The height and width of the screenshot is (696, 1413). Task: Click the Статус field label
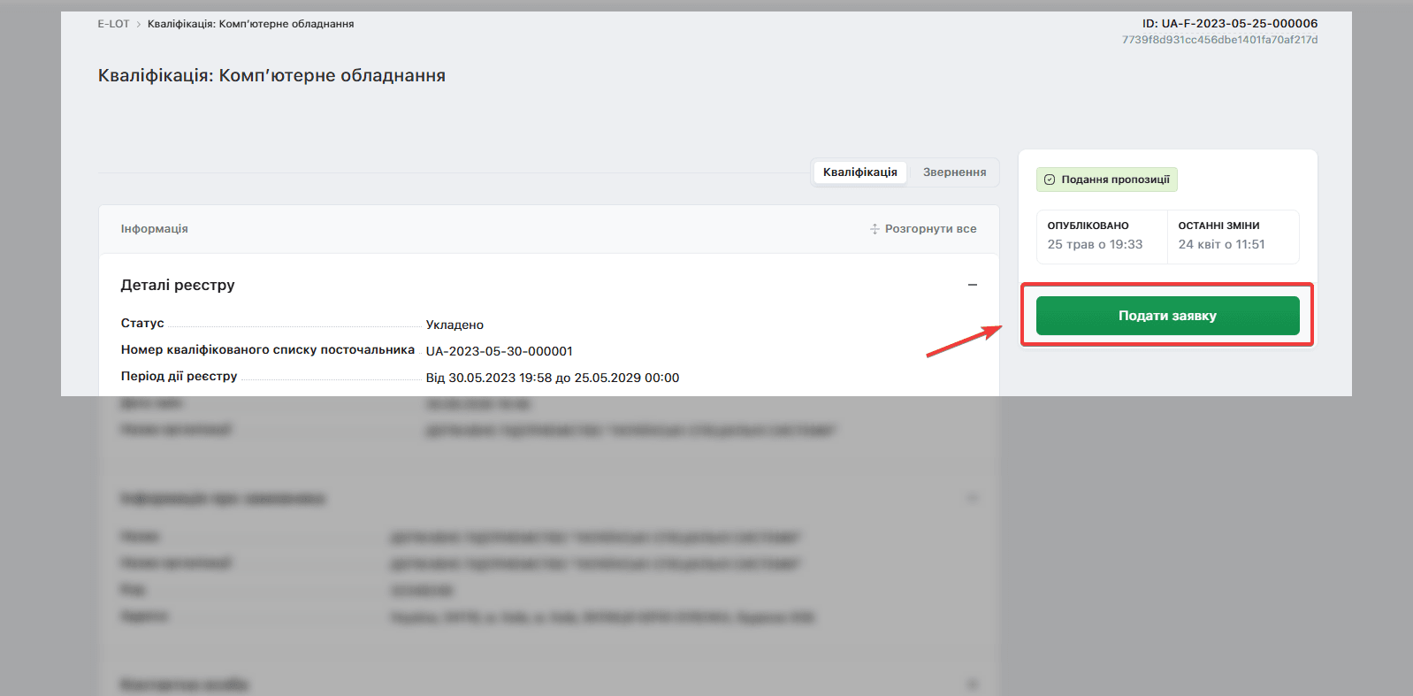click(x=142, y=323)
